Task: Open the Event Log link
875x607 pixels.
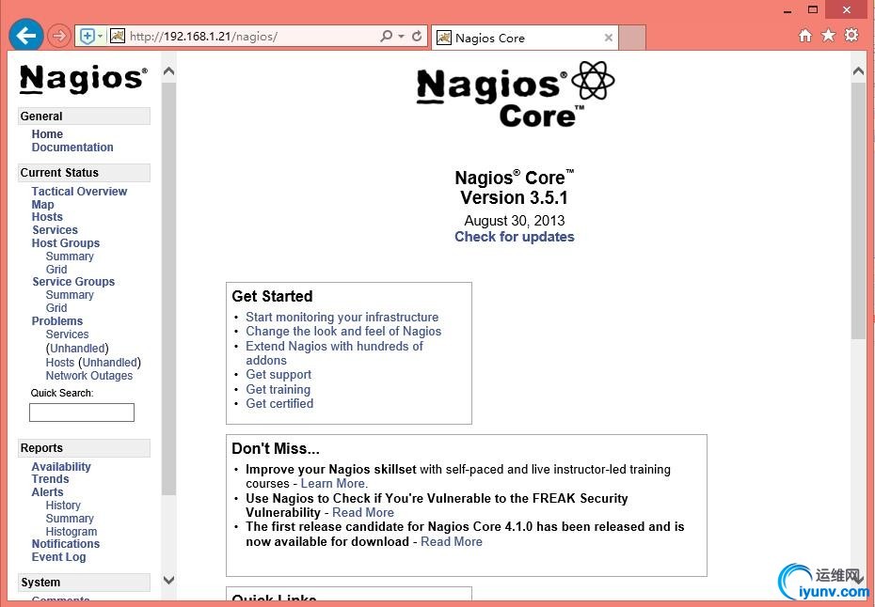Action: [58, 557]
